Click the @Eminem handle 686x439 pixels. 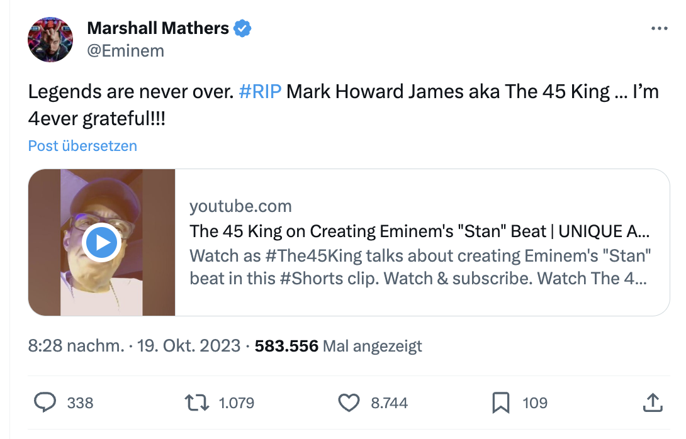pos(125,50)
